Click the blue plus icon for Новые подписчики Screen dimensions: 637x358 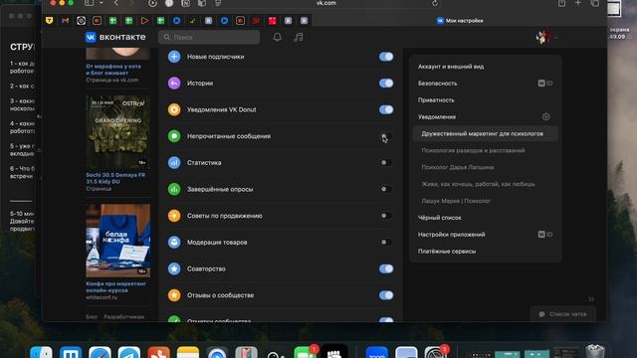[x=174, y=57]
